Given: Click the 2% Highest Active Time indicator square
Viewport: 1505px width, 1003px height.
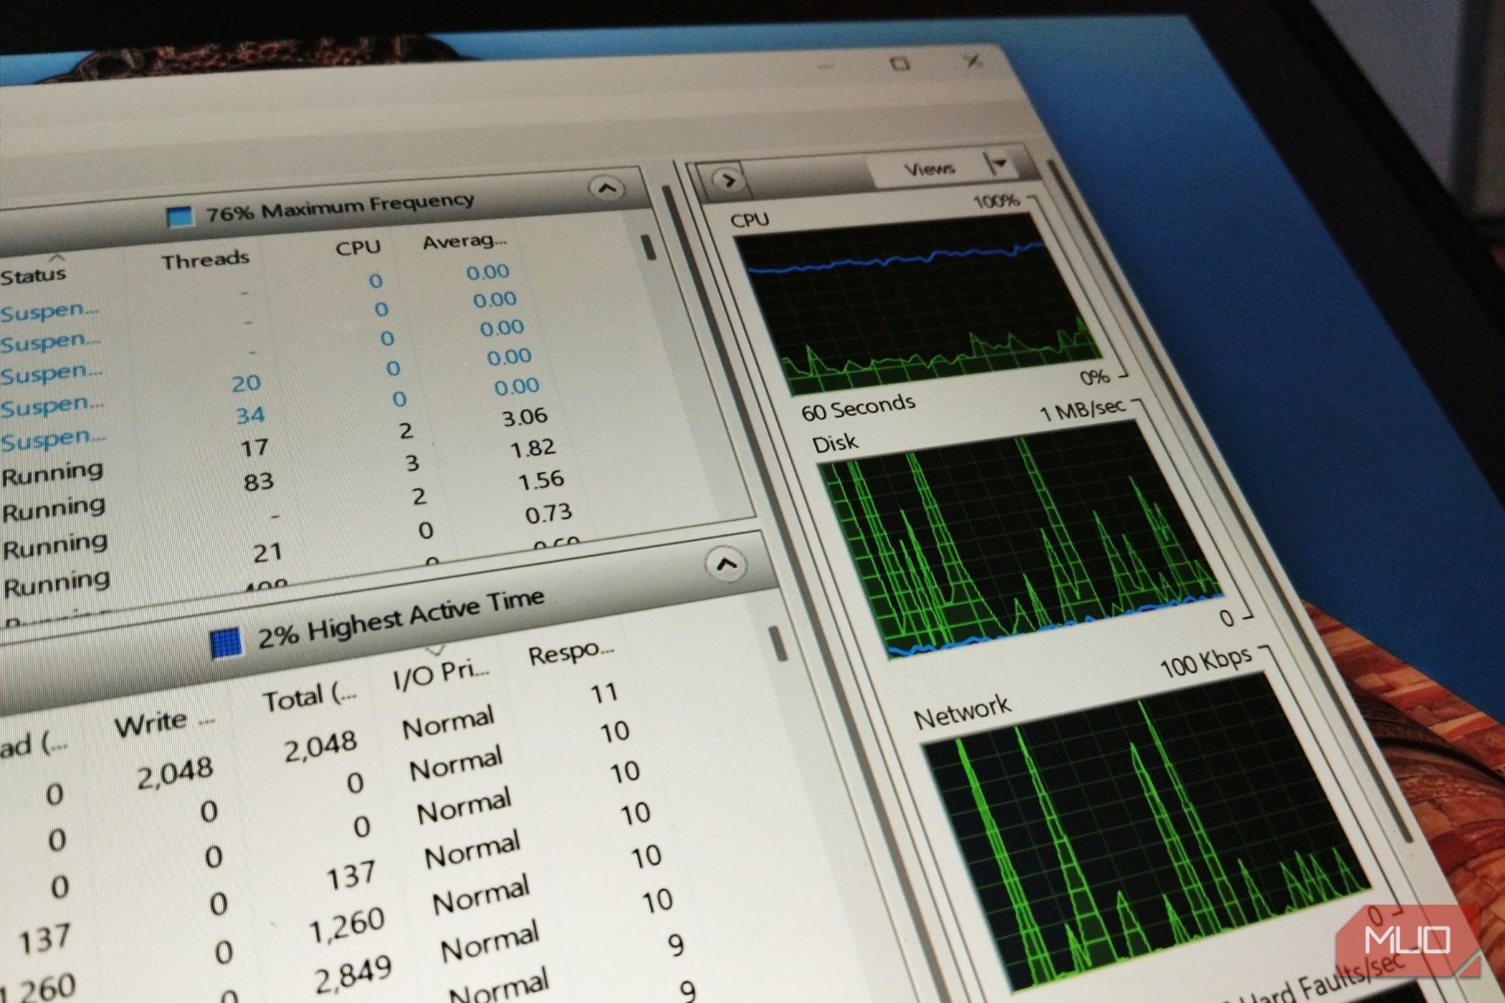Looking at the screenshot, I should tap(226, 643).
